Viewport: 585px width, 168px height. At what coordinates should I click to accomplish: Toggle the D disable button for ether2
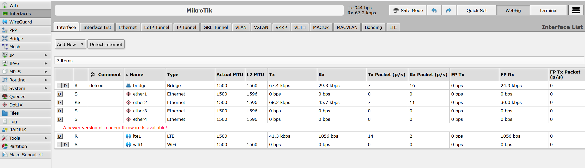[59, 103]
